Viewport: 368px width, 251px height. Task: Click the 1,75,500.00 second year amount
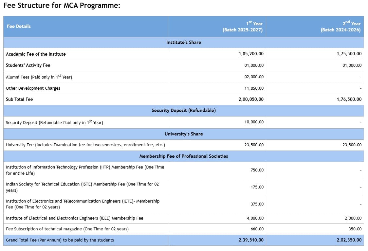click(349, 54)
